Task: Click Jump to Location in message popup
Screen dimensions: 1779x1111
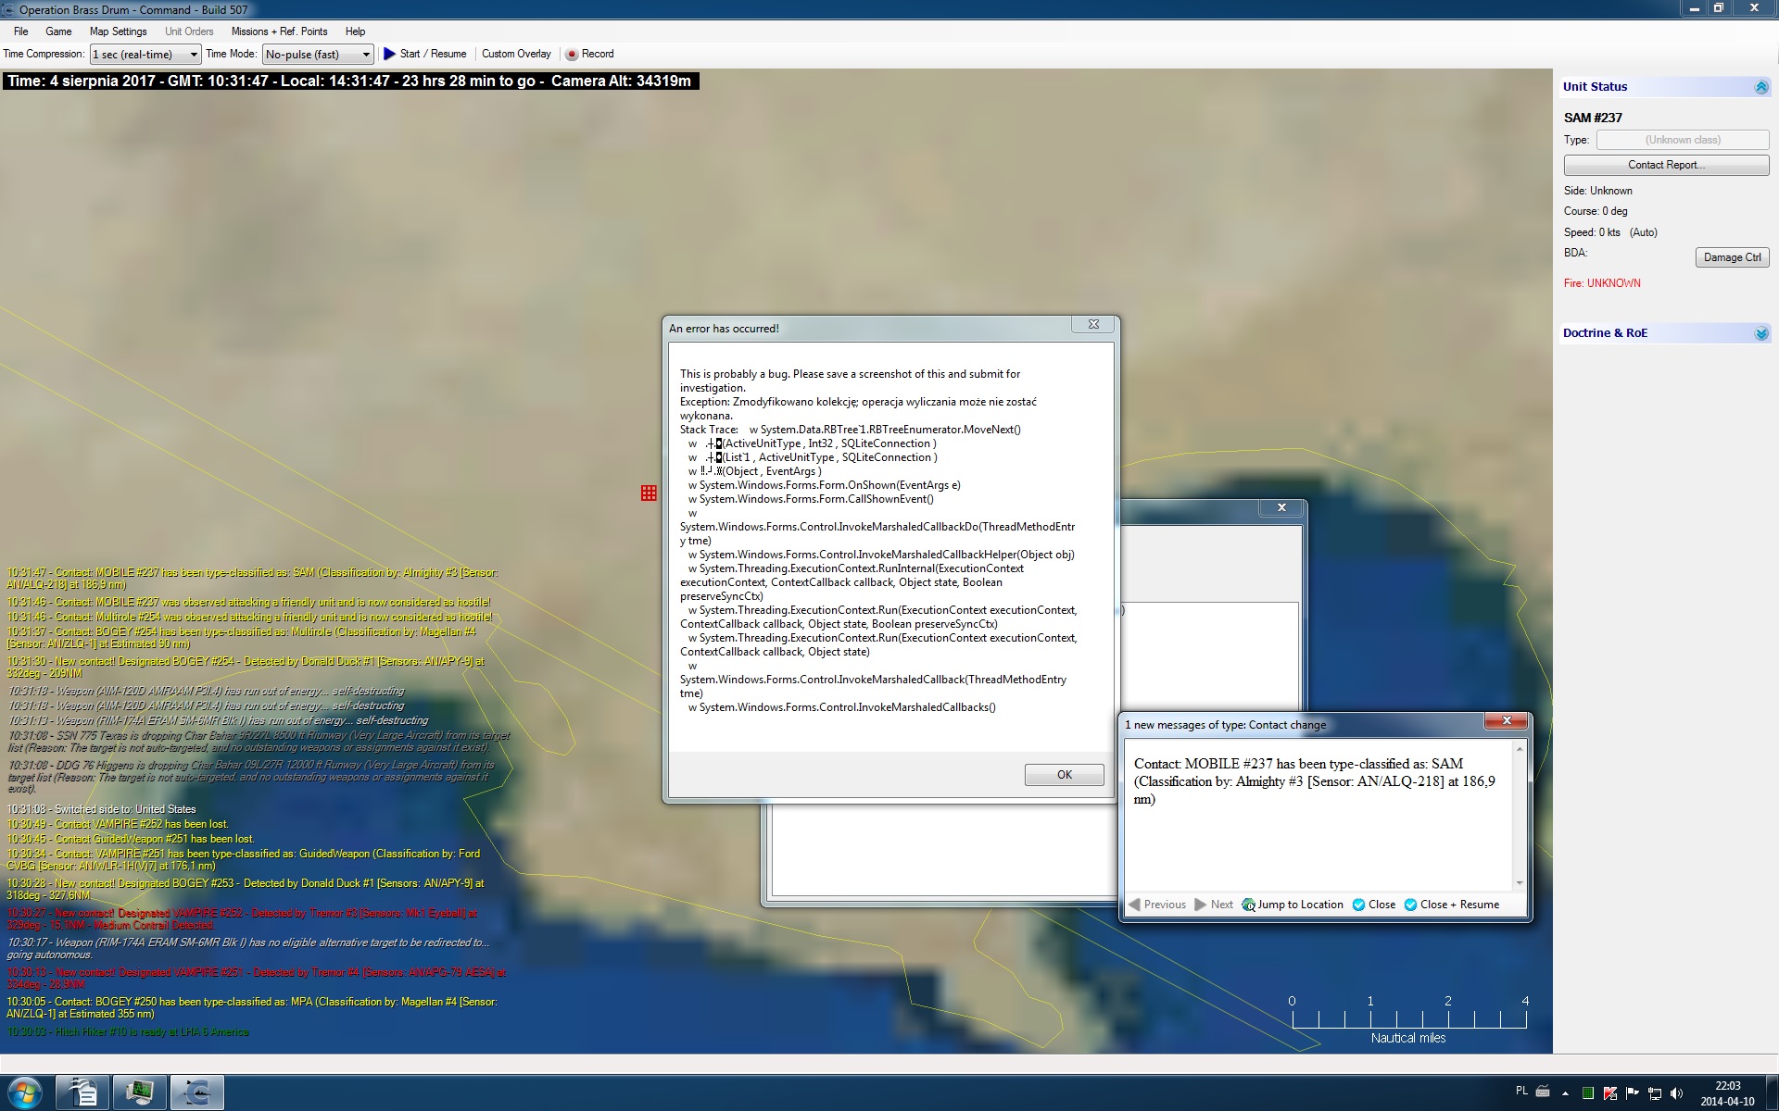Action: pos(1293,905)
